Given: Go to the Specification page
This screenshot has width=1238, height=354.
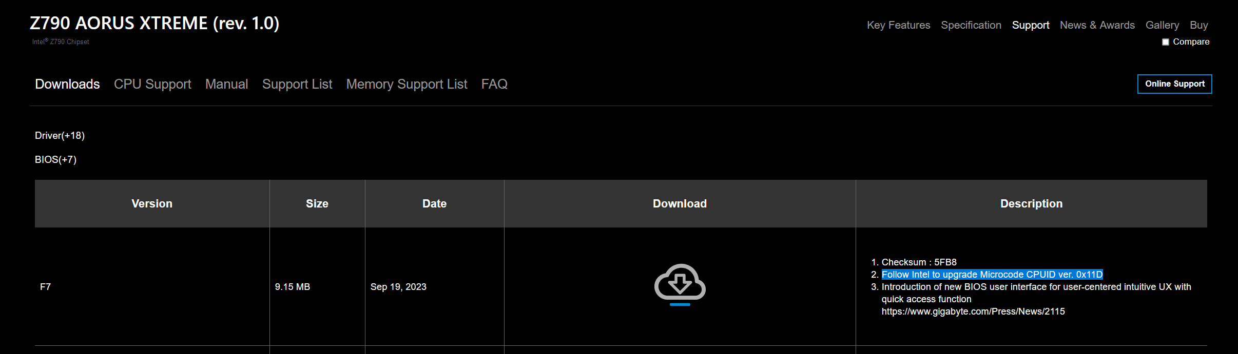Looking at the screenshot, I should coord(971,25).
